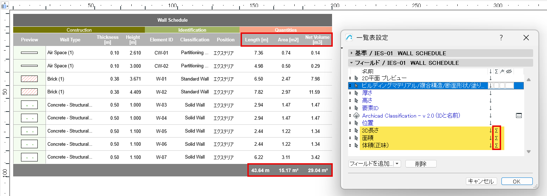
Task: Toggle the hide checkbox on the selected ビルディングマテリアル row
Action: pos(509,86)
